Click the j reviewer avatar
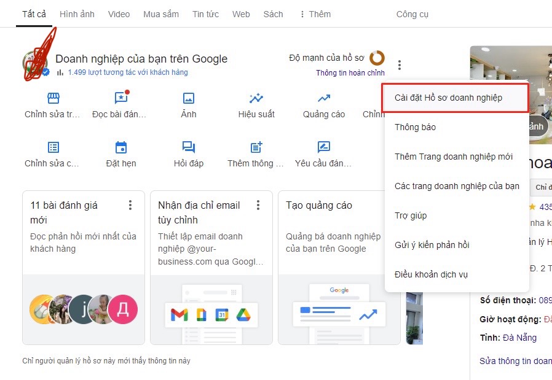Viewport: 552px width, 380px height. pos(82,309)
